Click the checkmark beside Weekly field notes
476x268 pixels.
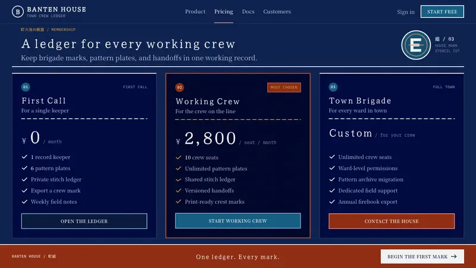click(x=24, y=201)
